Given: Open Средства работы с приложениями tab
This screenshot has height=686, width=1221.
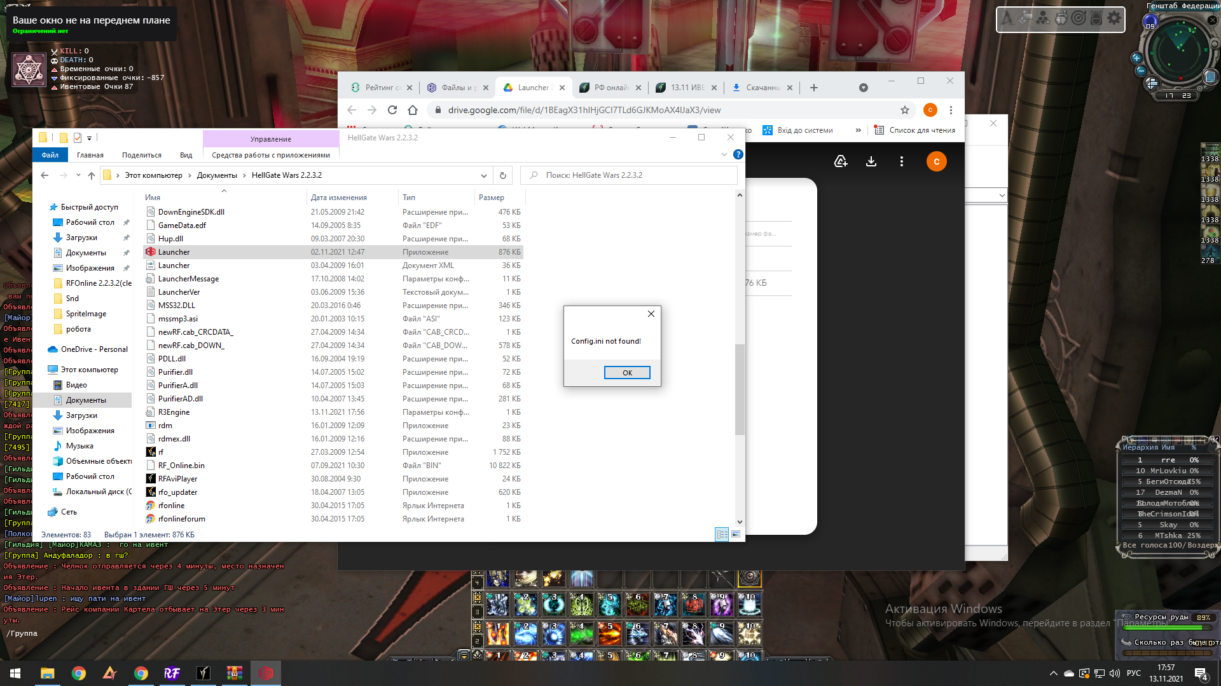Looking at the screenshot, I should pyautogui.click(x=271, y=155).
